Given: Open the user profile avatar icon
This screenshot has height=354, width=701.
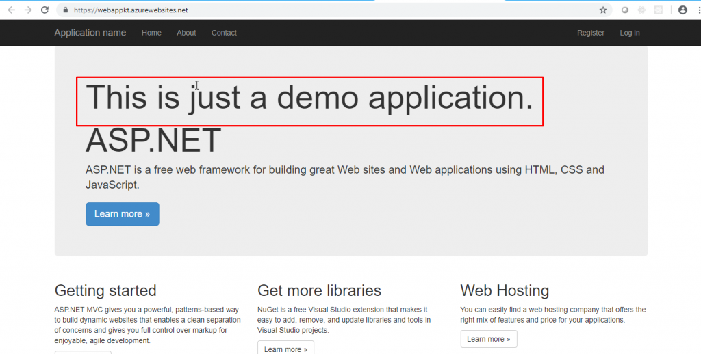Looking at the screenshot, I should [x=683, y=10].
